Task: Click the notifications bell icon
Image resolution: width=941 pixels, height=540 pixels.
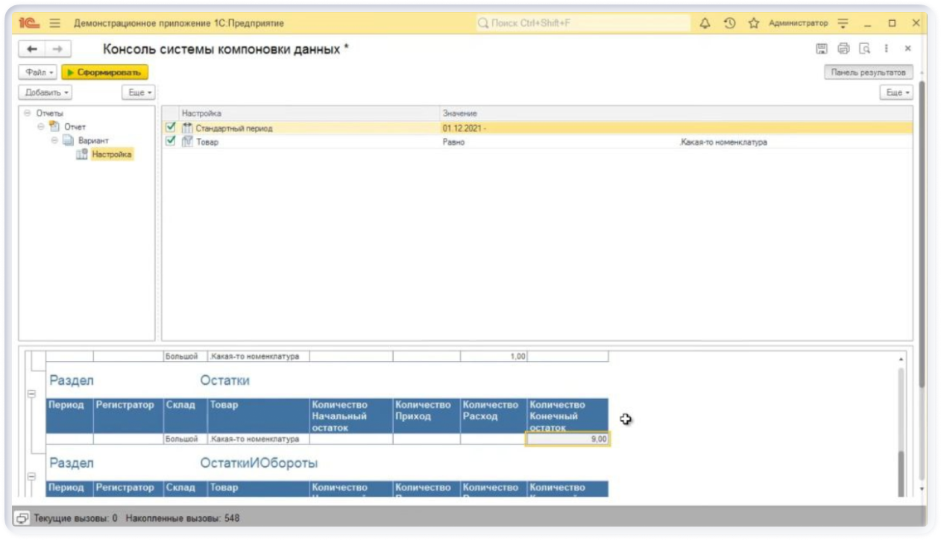Action: point(705,23)
